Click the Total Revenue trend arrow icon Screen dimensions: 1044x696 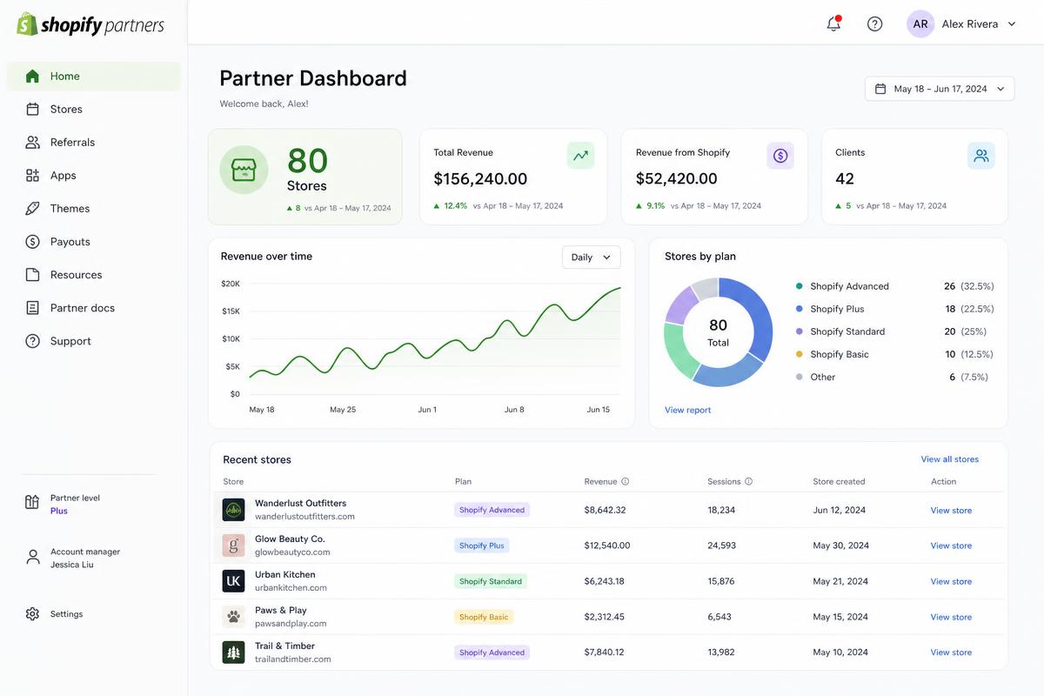coord(580,156)
